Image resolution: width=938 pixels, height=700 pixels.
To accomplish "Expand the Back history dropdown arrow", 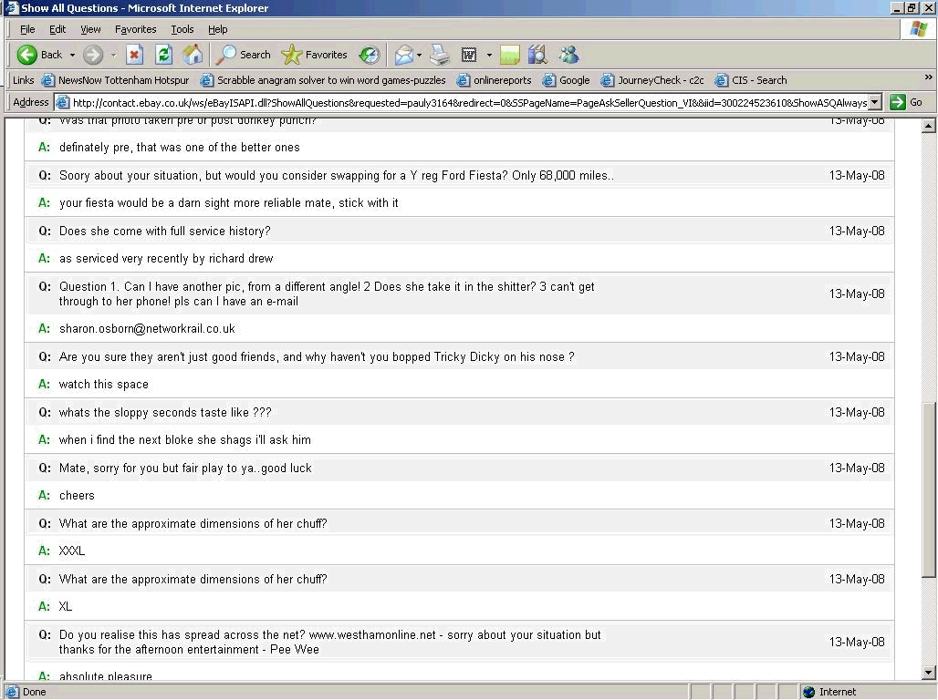I will (x=73, y=55).
